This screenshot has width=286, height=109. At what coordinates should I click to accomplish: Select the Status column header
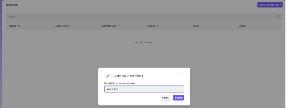point(196,26)
